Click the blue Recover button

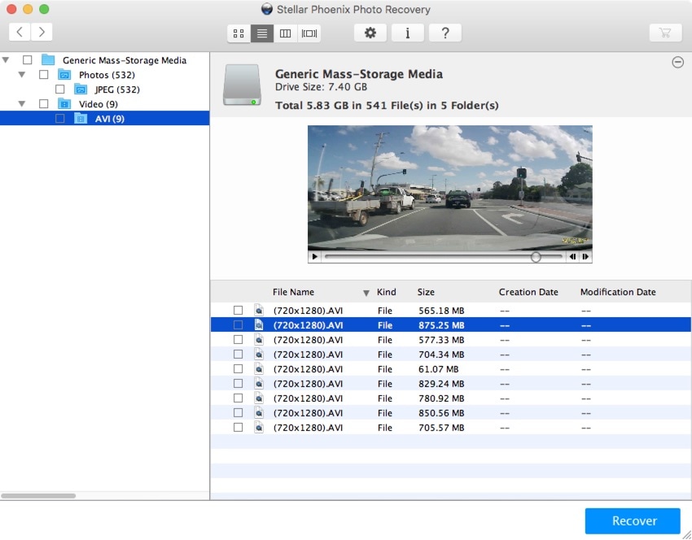click(633, 521)
